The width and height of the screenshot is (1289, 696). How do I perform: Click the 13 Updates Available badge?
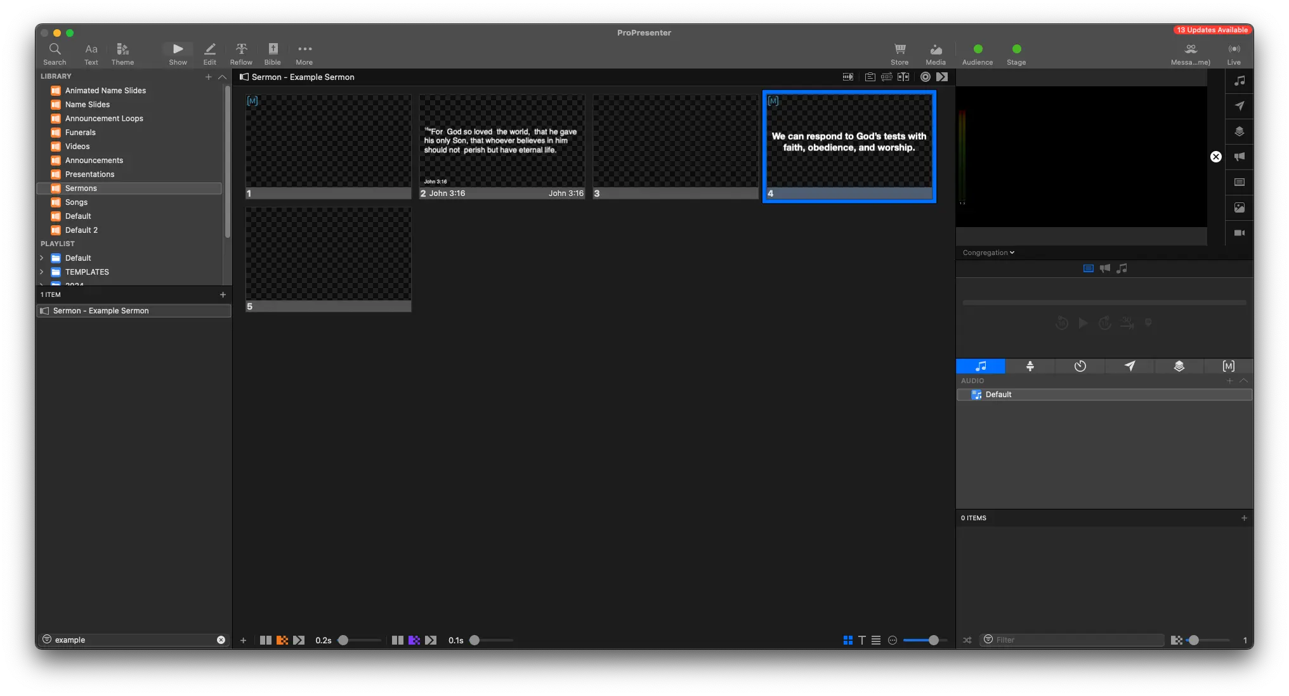[x=1212, y=30]
